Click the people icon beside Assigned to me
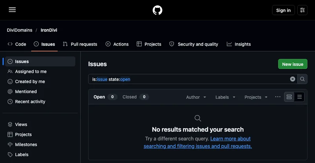The height and width of the screenshot is (163, 315). pos(10,71)
